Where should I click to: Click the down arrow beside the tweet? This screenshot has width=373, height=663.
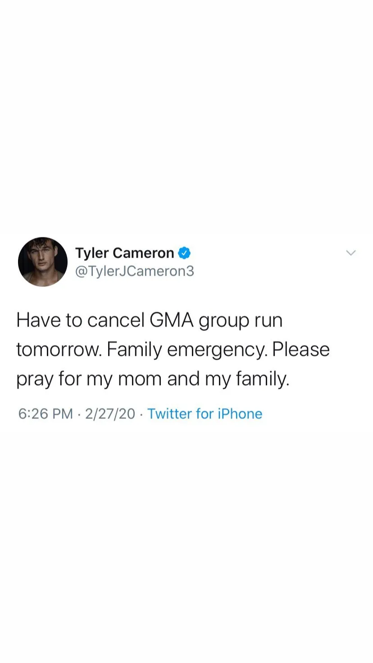351,253
